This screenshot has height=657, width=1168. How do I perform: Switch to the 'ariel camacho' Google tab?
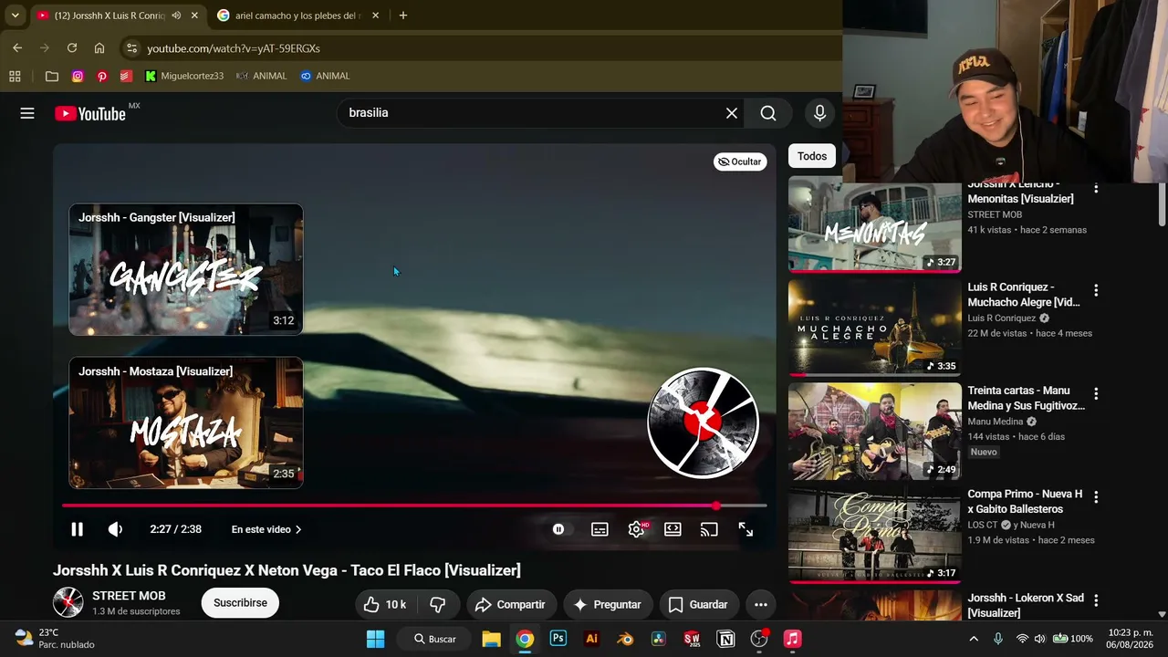click(x=297, y=16)
